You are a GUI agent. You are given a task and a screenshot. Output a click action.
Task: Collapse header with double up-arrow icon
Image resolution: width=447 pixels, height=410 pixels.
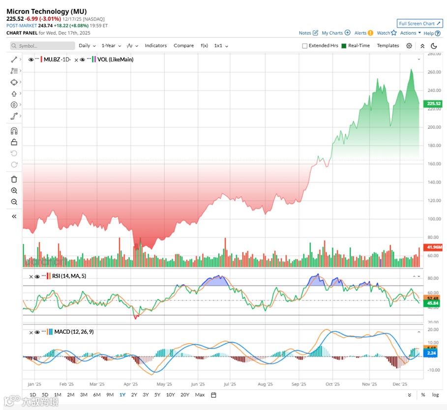(422, 46)
